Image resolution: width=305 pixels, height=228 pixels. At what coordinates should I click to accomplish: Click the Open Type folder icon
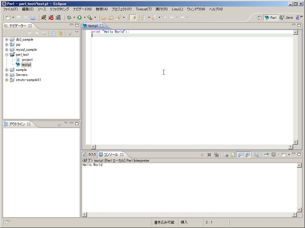pyautogui.click(x=104, y=18)
